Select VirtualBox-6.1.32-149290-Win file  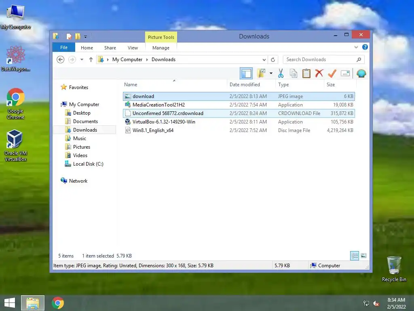[x=239, y=121]
